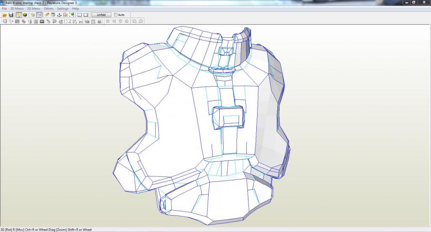Click the printer icon
The image size is (431, 232).
click(x=99, y=21)
